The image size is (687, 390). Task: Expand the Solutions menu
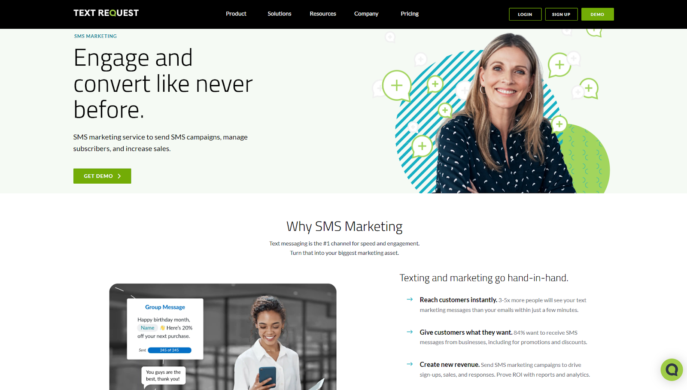pos(279,14)
